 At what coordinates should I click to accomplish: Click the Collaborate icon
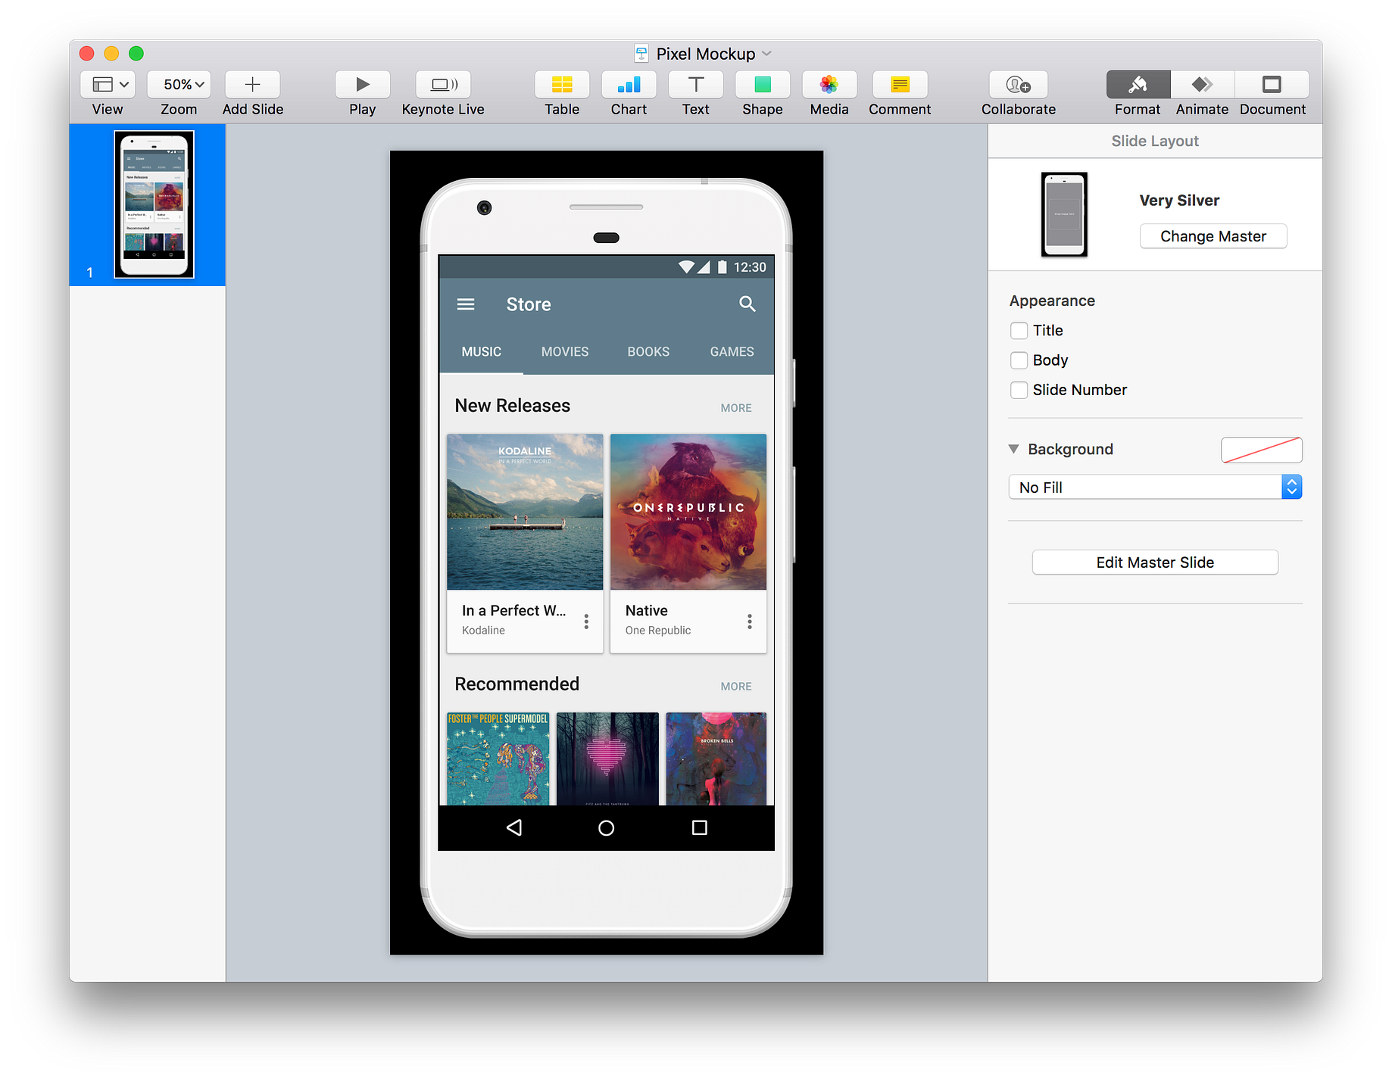click(x=1019, y=85)
